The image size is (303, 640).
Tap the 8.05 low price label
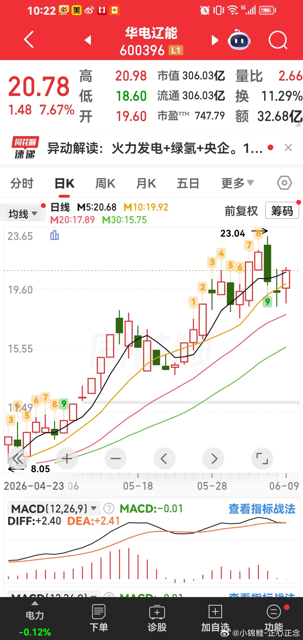point(40,469)
